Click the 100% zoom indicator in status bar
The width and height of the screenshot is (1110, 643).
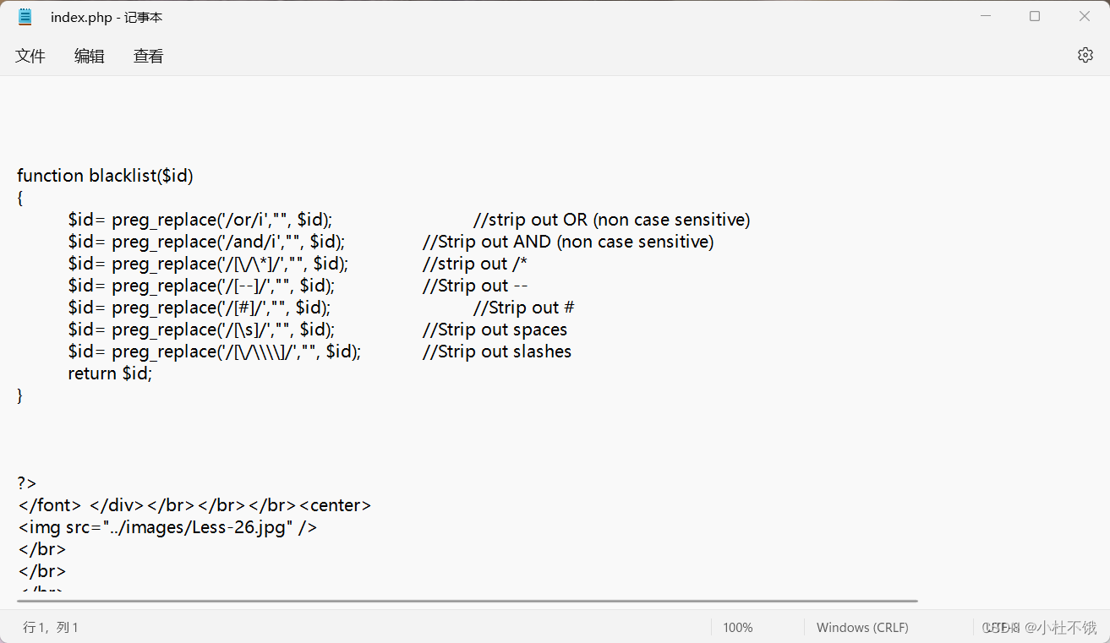click(737, 627)
